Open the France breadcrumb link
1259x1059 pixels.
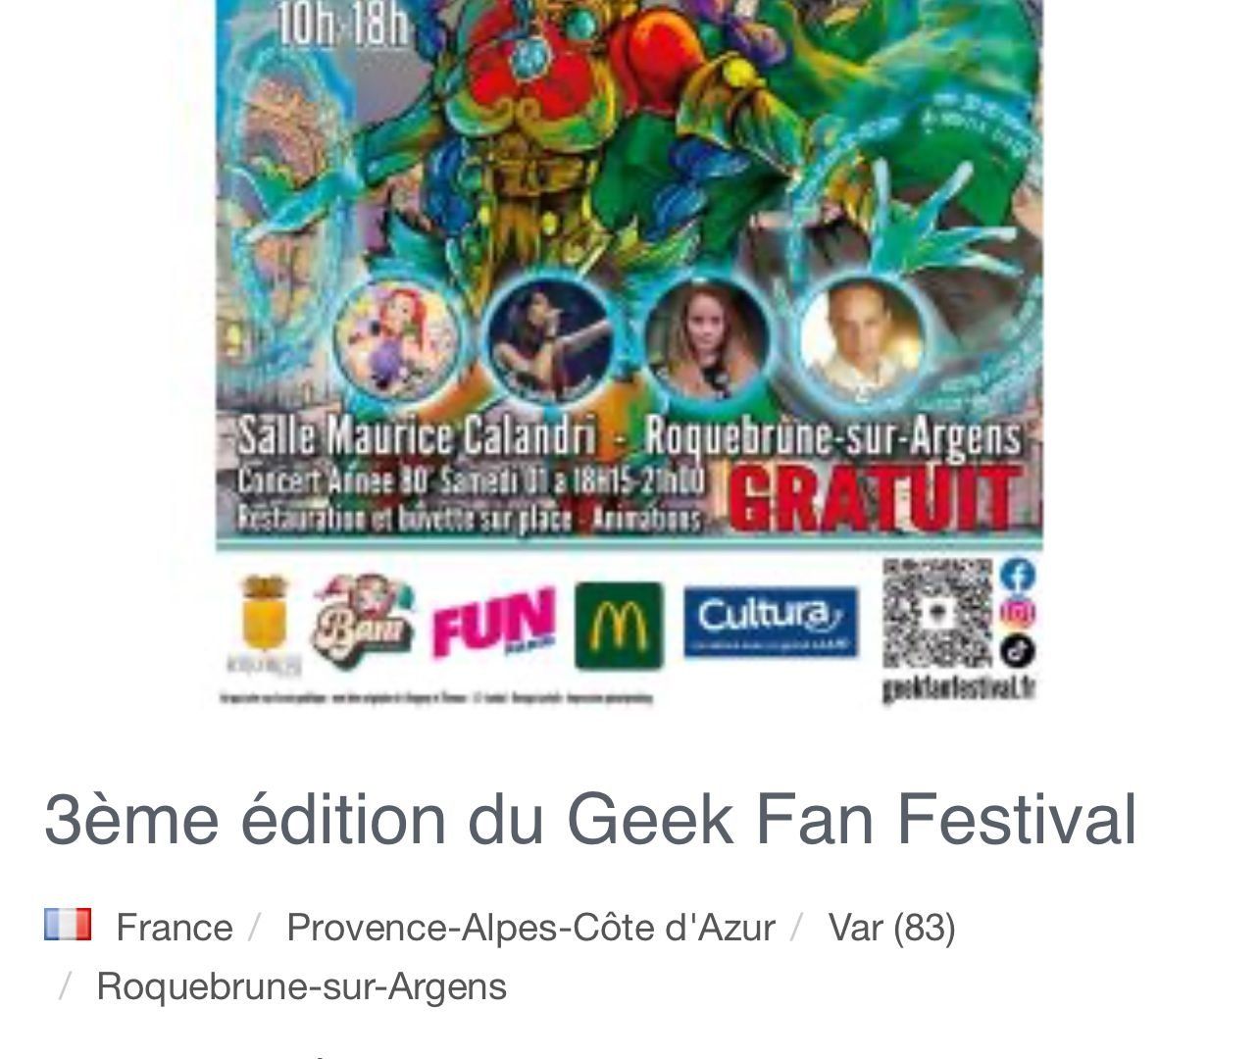175,927
